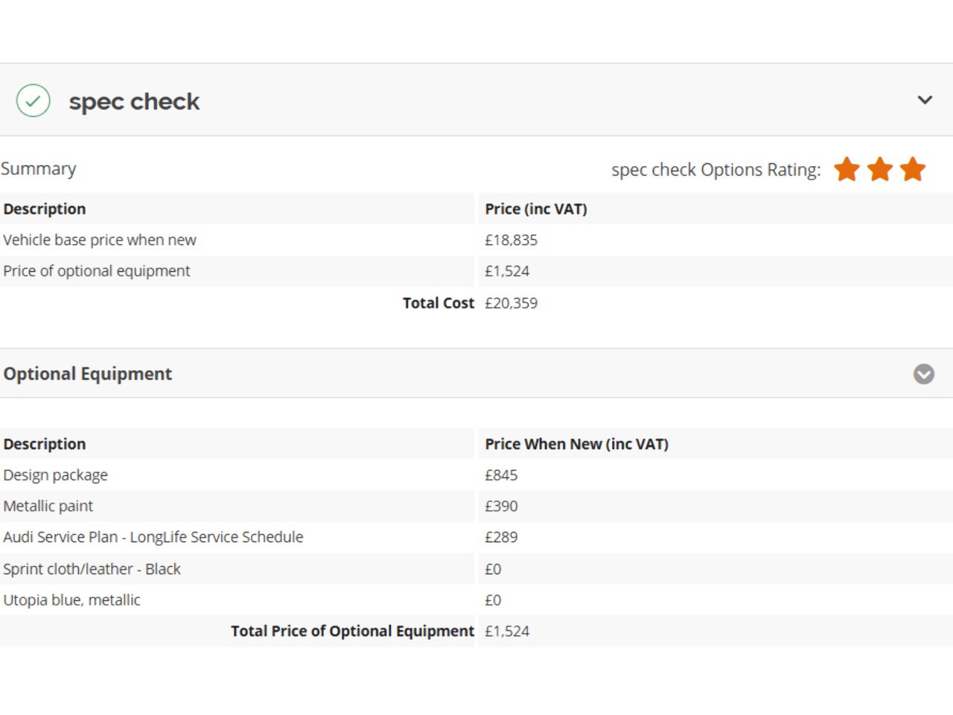
Task: Select the Metallic paint row
Action: coord(48,506)
